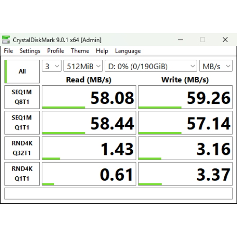The width and height of the screenshot is (237, 237).
Task: Run the SEQ1M Q1T1 test
Action: pyautogui.click(x=22, y=123)
